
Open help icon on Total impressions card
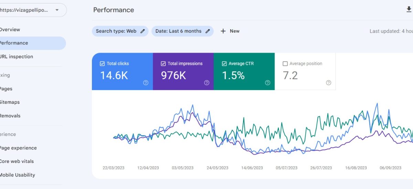click(x=206, y=83)
